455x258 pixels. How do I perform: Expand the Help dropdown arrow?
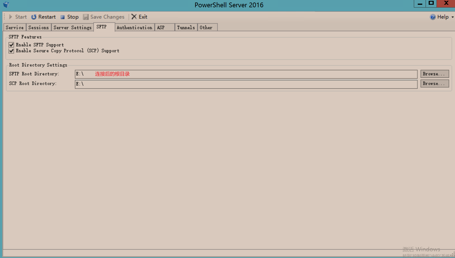pyautogui.click(x=452, y=17)
